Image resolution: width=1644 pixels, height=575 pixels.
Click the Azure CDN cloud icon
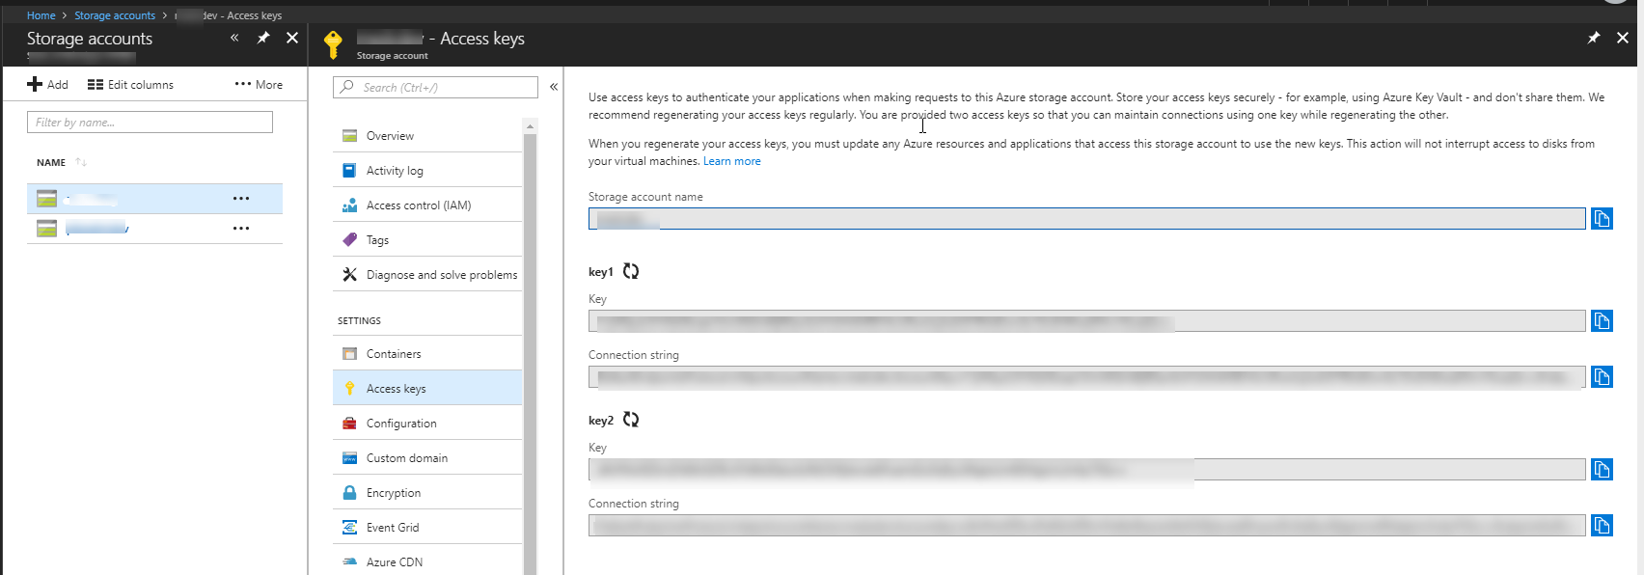(x=349, y=562)
